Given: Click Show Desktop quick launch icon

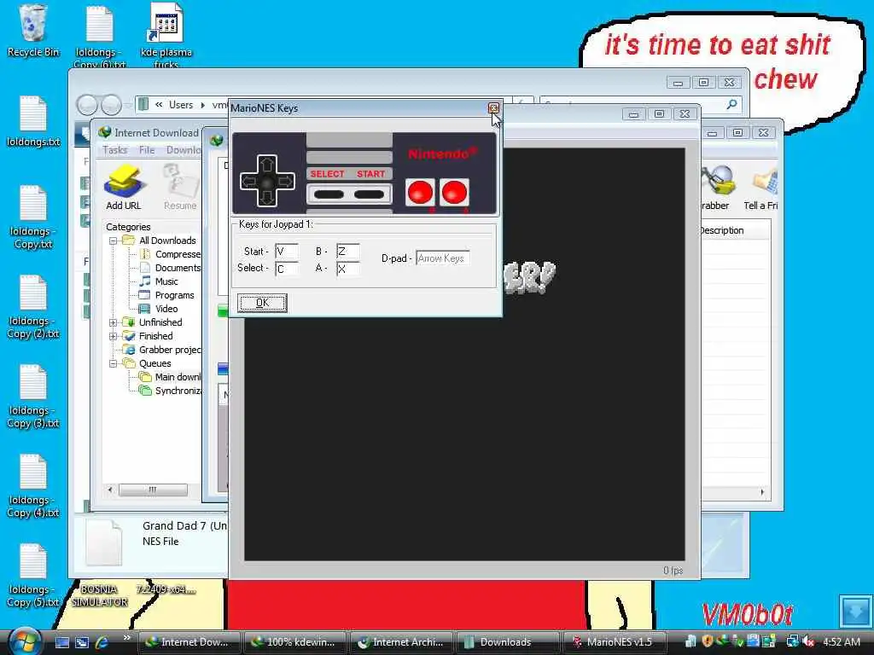Looking at the screenshot, I should (x=61, y=642).
